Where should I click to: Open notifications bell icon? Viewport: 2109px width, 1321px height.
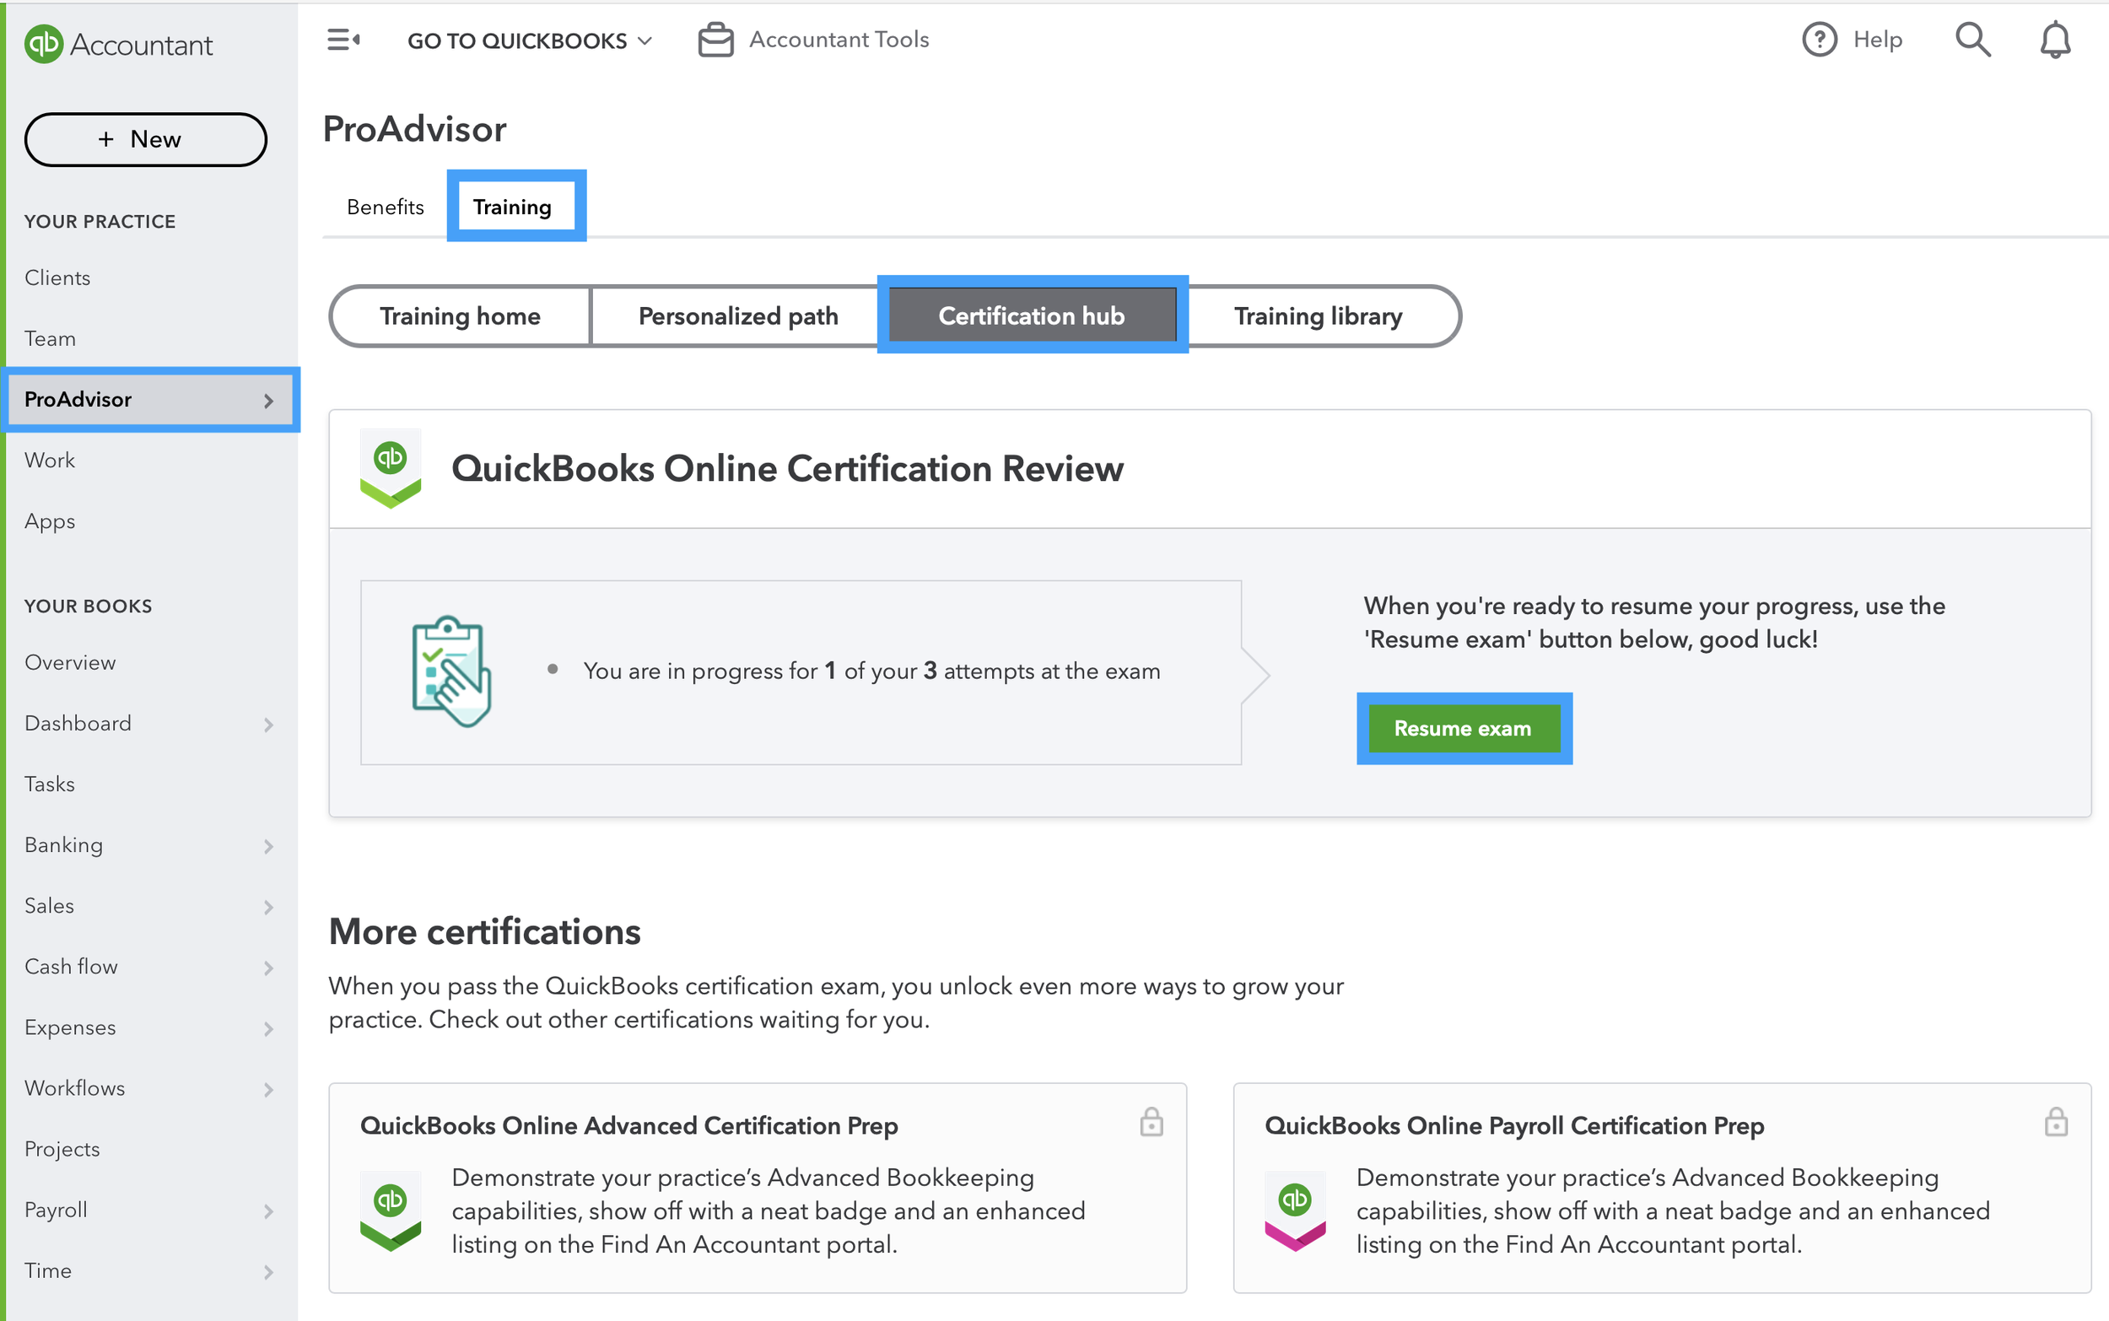2054,40
